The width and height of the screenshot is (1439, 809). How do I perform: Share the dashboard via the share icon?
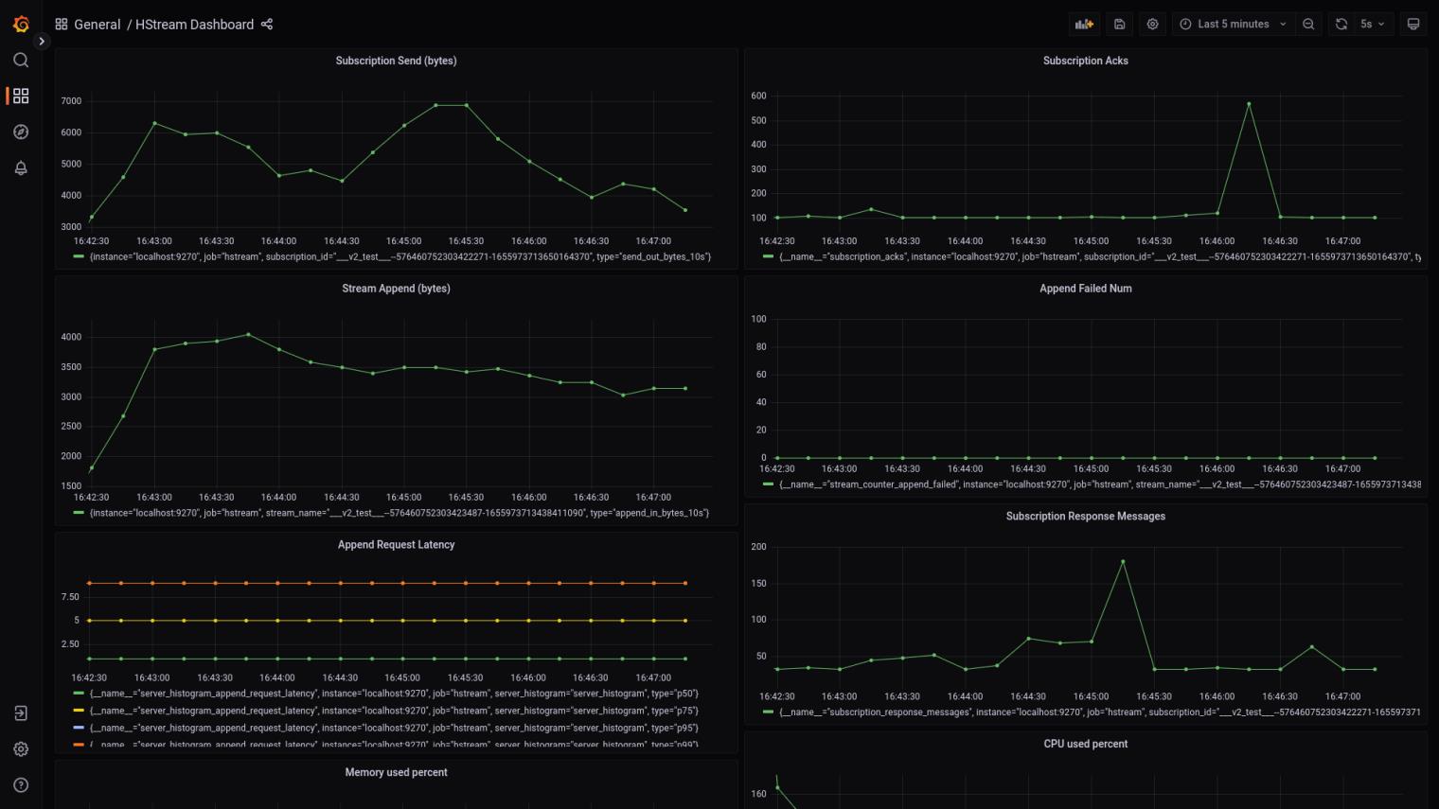pos(267,25)
